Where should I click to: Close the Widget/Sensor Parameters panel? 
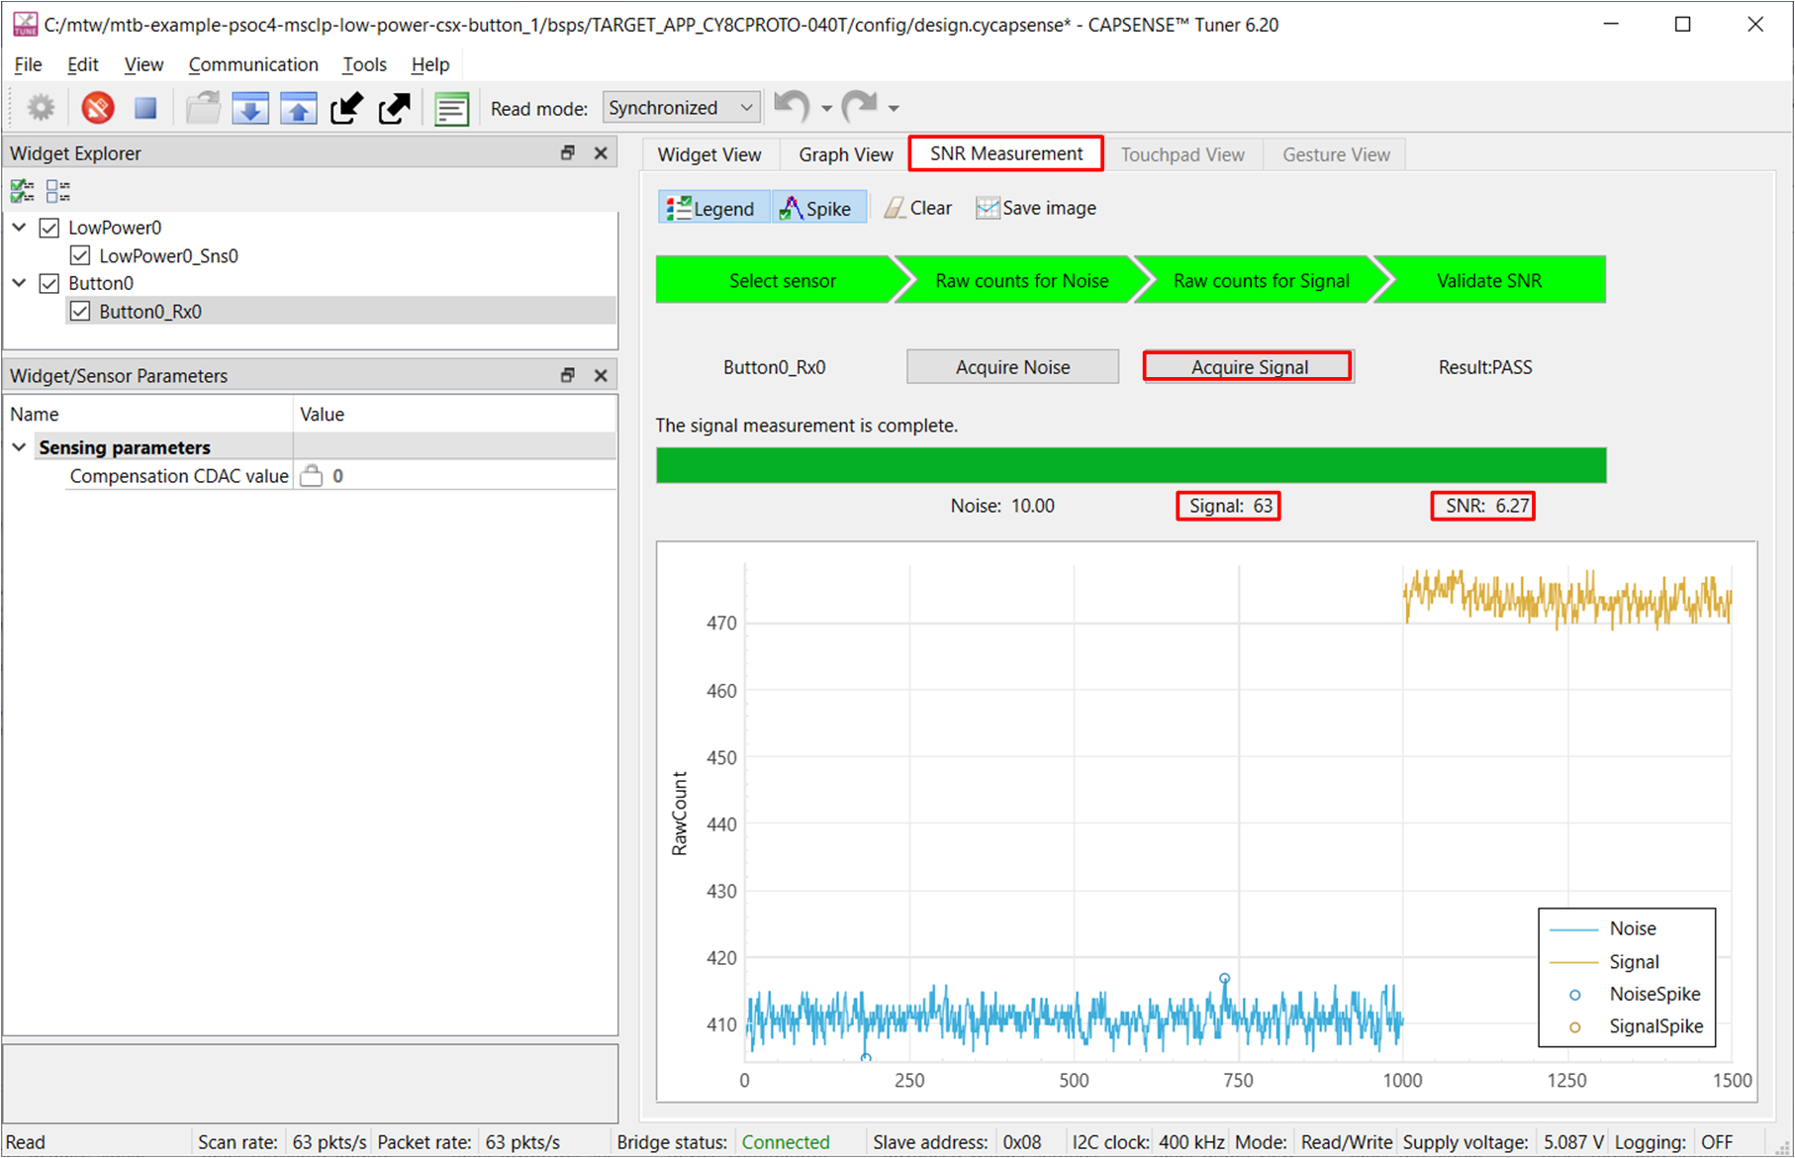601,376
